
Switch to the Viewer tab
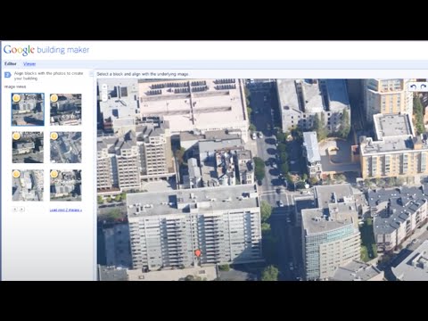click(29, 64)
